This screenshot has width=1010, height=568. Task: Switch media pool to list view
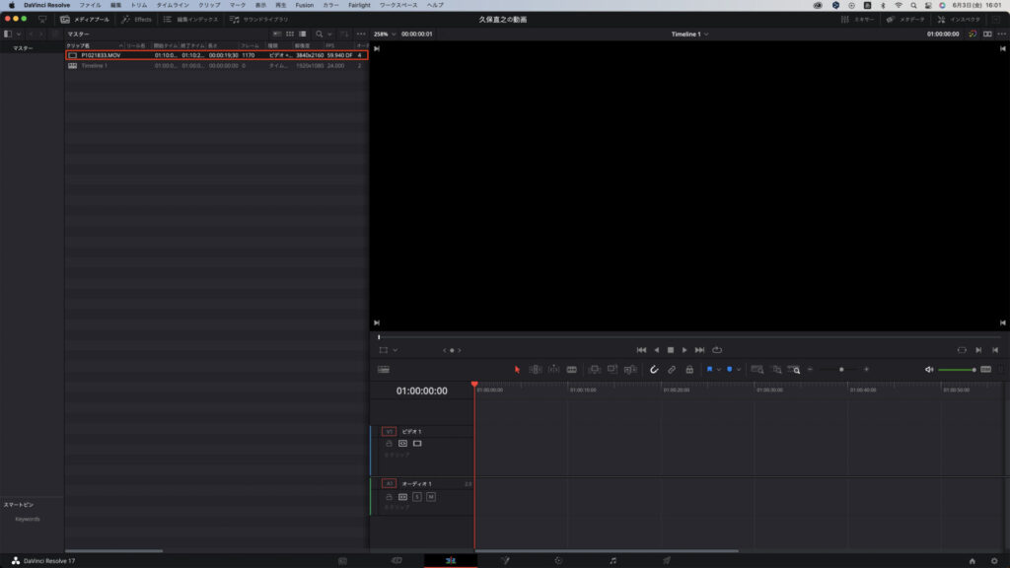303,35
